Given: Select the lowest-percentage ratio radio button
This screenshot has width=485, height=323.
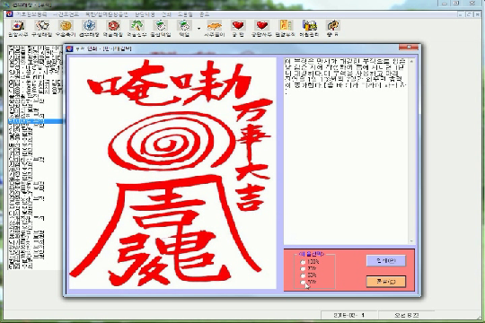Looking at the screenshot, I should point(303,283).
